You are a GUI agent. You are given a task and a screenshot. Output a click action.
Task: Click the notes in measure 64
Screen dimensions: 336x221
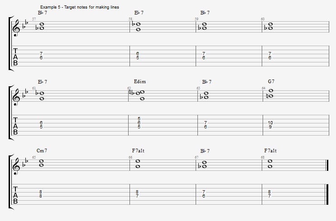(x=270, y=93)
